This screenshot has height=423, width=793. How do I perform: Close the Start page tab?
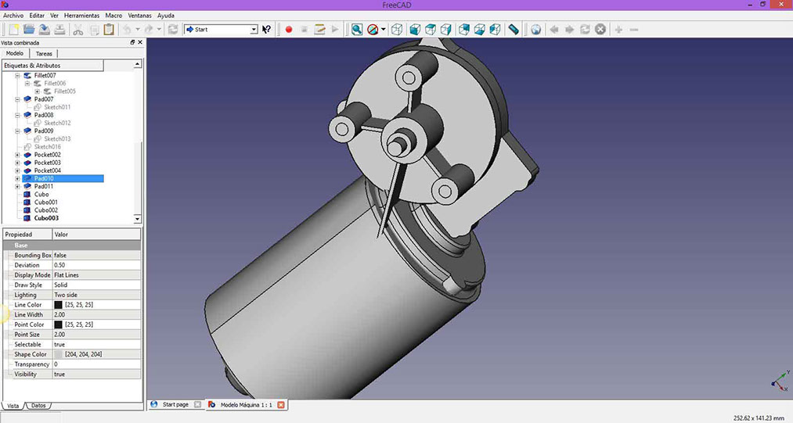pyautogui.click(x=197, y=404)
